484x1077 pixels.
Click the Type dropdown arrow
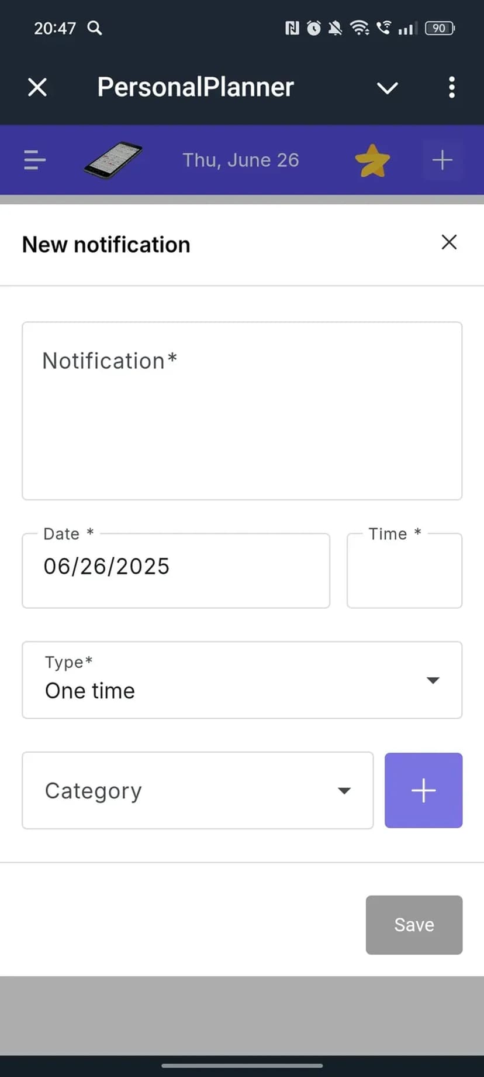pos(433,680)
